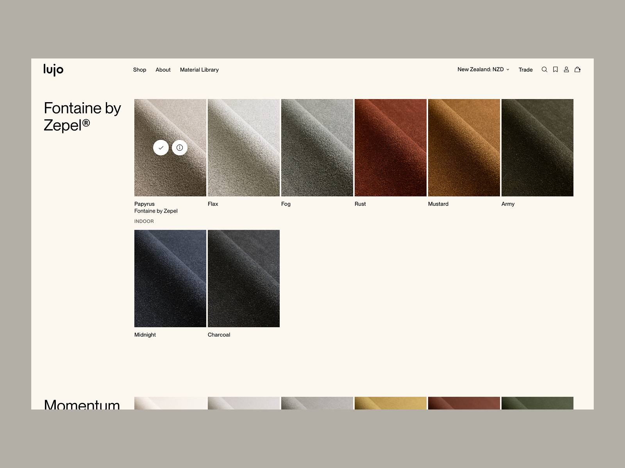Choose the Rust fabric swatch
The image size is (625, 468).
point(391,147)
